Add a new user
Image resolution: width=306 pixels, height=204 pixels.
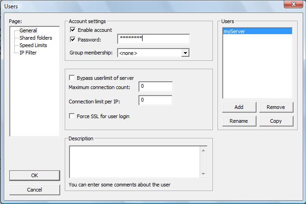click(239, 107)
